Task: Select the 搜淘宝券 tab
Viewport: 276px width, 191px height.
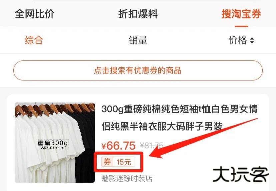Action: coord(241,14)
